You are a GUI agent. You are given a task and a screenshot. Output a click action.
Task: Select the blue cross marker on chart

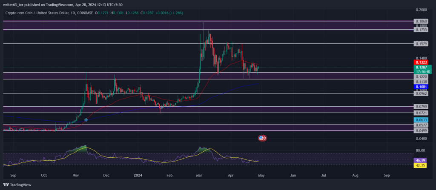coord(86,120)
